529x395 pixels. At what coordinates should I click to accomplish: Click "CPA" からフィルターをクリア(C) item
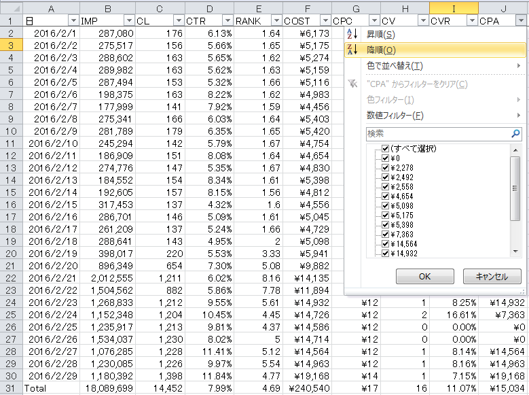click(x=435, y=84)
